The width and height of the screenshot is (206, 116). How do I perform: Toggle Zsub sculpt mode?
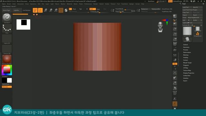pos(98,9)
